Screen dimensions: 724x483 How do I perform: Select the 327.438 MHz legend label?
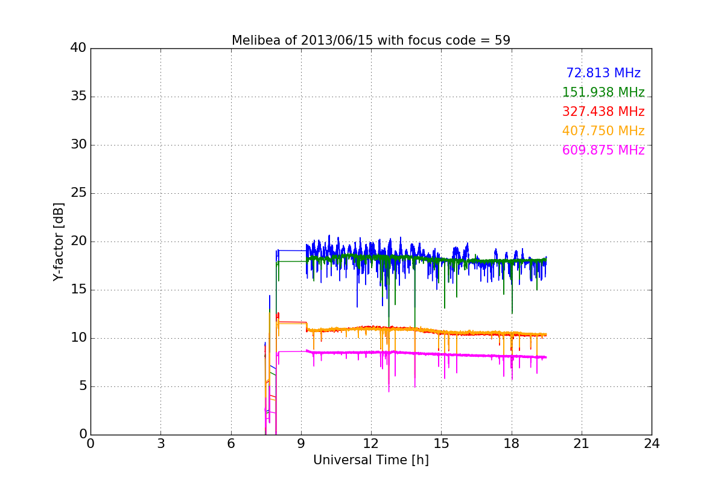(x=603, y=112)
